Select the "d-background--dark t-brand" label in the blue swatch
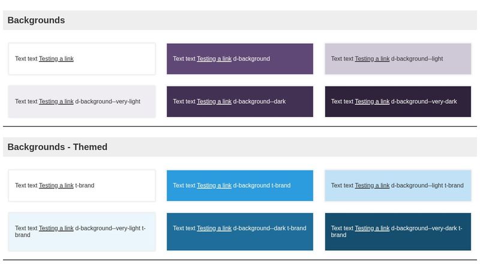Viewport: 480px width, 270px height. point(270,228)
